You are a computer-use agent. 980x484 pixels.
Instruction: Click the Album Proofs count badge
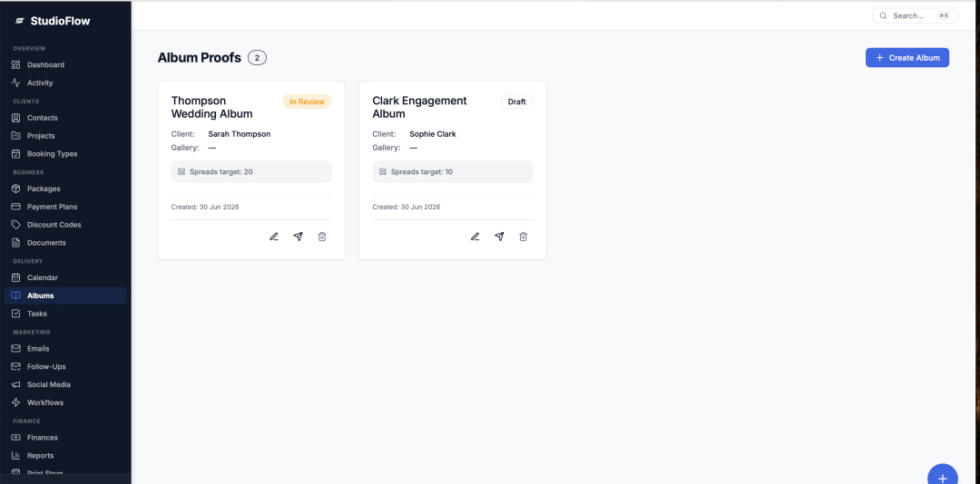tap(257, 58)
